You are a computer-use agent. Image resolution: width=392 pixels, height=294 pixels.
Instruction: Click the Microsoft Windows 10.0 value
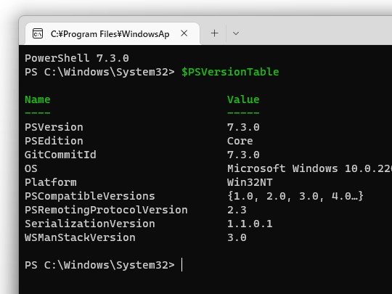(x=309, y=168)
